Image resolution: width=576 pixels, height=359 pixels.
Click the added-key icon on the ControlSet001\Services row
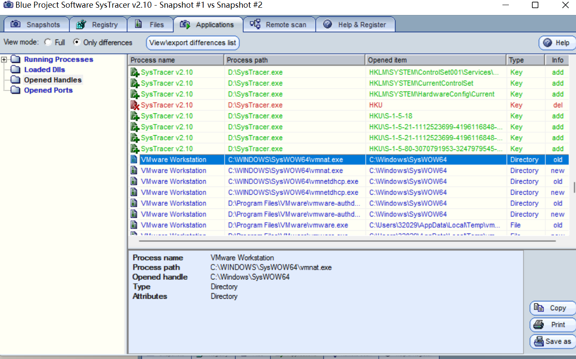coord(135,72)
